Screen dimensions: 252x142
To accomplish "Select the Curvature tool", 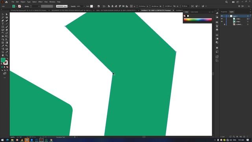I will point(7,21).
